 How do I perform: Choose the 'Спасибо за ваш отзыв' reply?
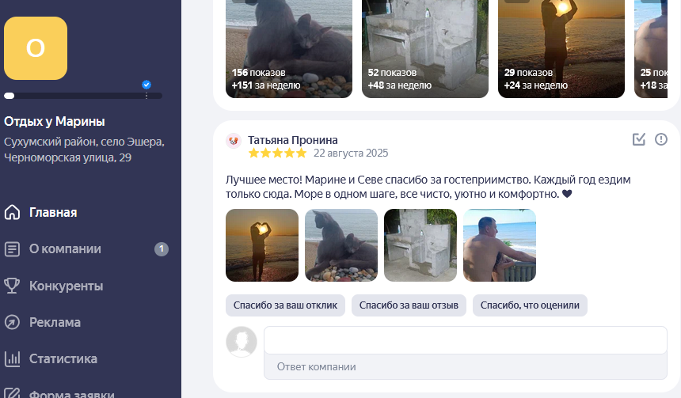[x=409, y=305]
